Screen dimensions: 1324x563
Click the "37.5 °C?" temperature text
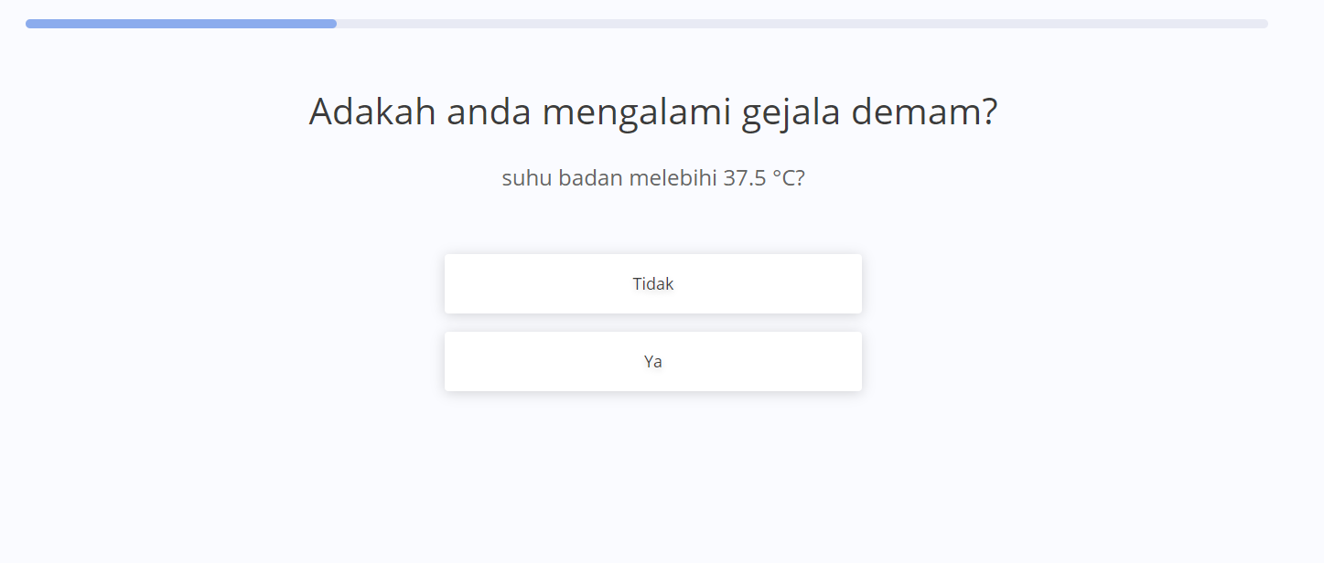click(764, 178)
